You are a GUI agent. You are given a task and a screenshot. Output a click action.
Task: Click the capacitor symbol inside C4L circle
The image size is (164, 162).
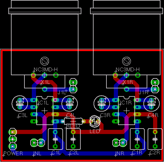[70, 104]
